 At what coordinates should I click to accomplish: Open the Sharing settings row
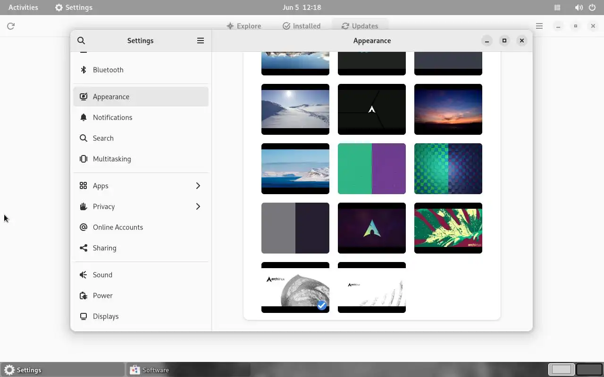[141, 248]
